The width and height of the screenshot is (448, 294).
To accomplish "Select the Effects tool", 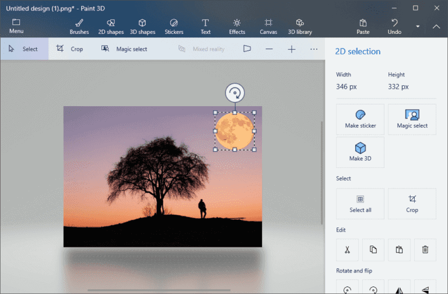I will click(x=237, y=26).
